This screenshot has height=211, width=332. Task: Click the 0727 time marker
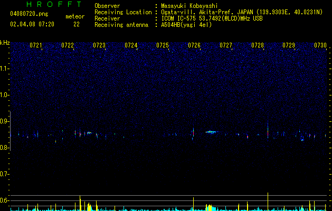pyautogui.click(x=226, y=45)
